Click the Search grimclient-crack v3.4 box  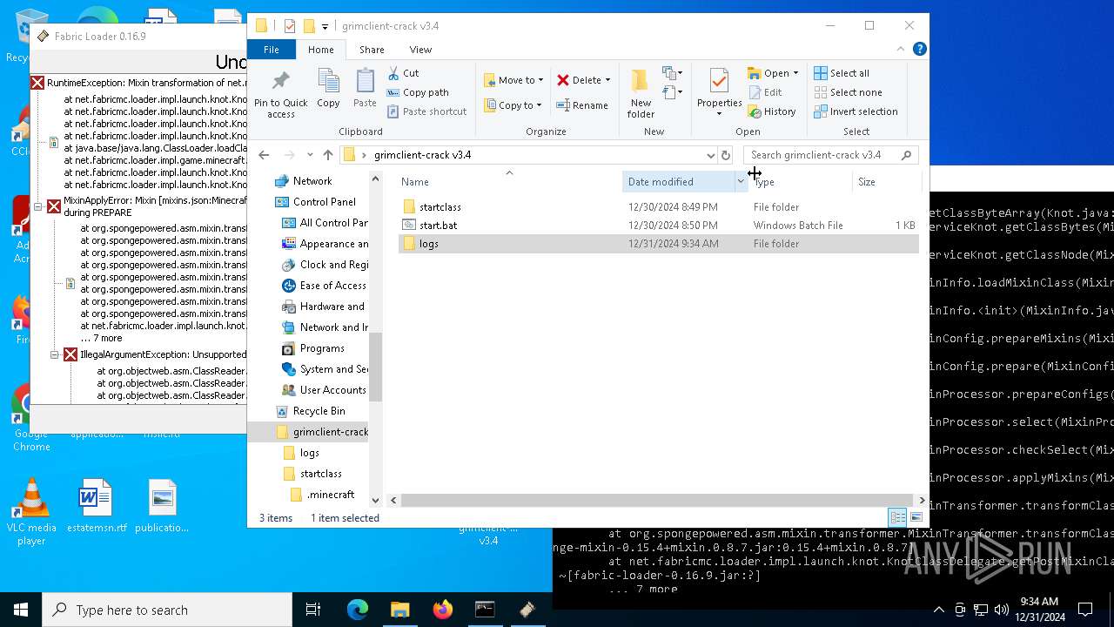pos(830,155)
